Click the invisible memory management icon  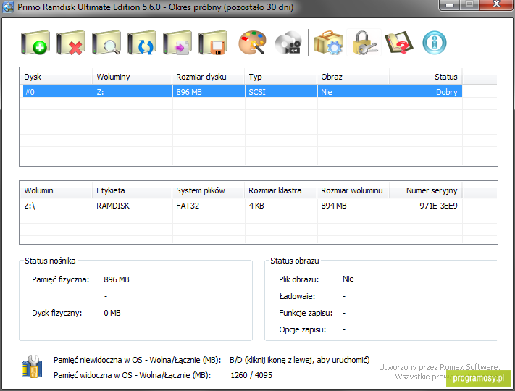(32, 366)
